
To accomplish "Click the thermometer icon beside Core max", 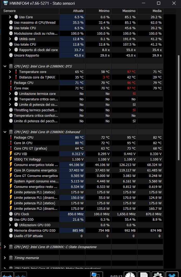I will tap(11, 88).
